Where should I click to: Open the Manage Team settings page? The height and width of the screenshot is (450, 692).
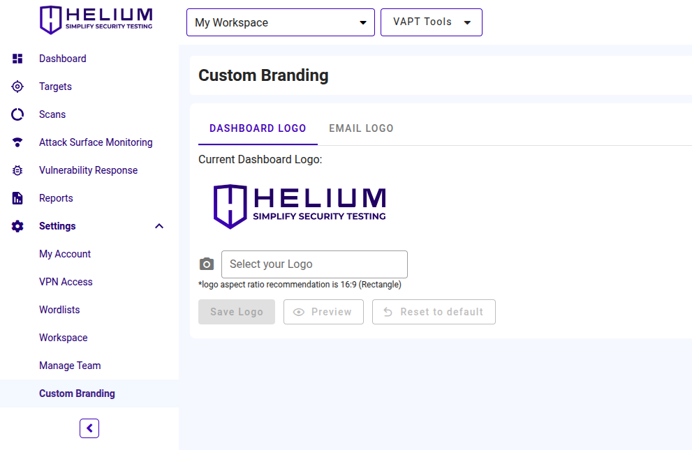click(x=70, y=366)
